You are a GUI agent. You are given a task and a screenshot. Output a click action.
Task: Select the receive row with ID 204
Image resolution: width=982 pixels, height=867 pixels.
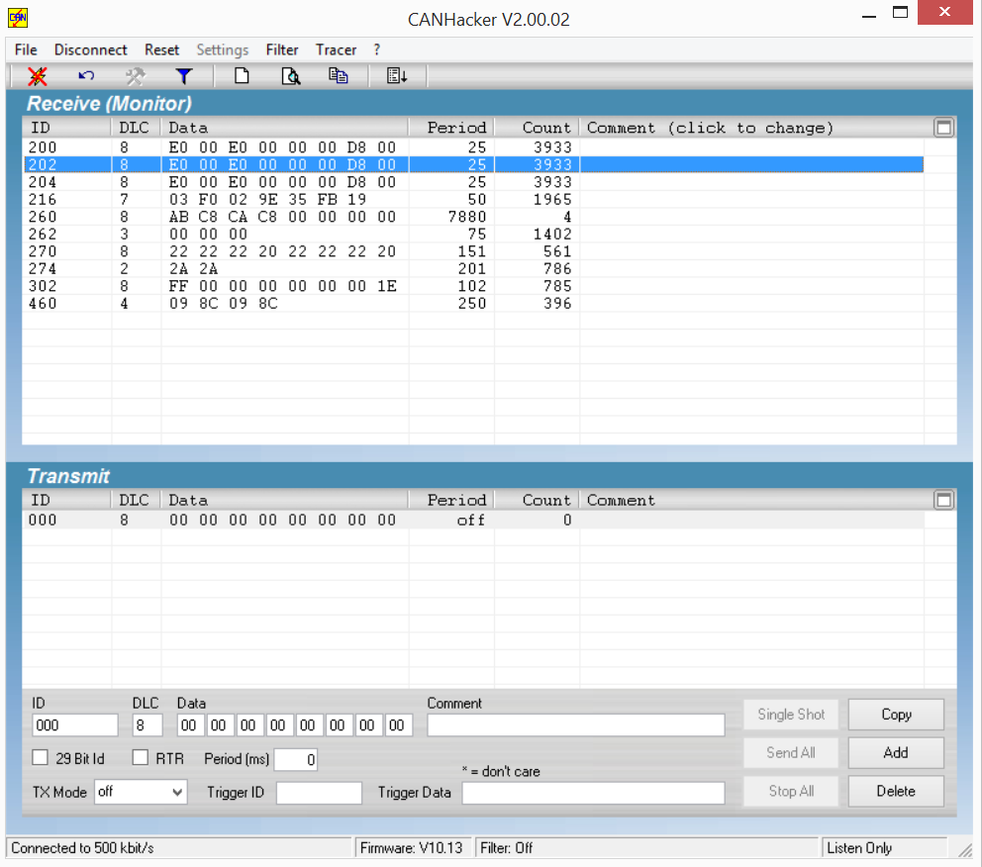pos(473,182)
